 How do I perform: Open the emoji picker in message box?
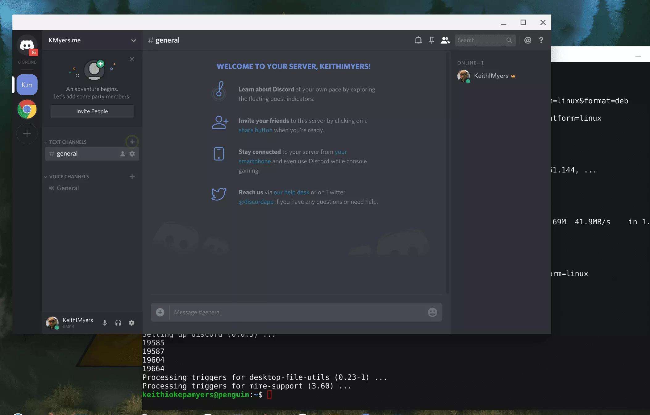pyautogui.click(x=432, y=312)
